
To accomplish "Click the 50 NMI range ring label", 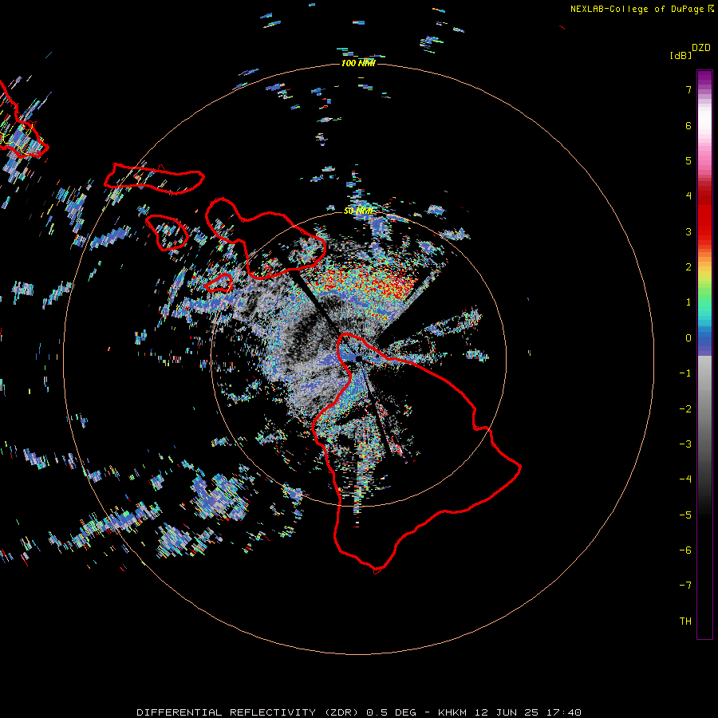I will click(x=358, y=211).
